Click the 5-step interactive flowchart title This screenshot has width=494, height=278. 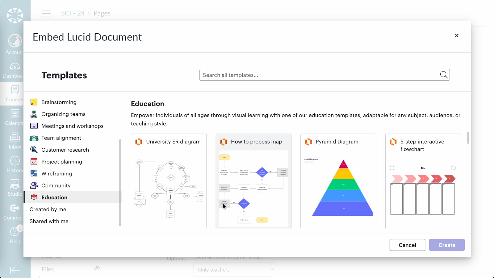click(422, 145)
